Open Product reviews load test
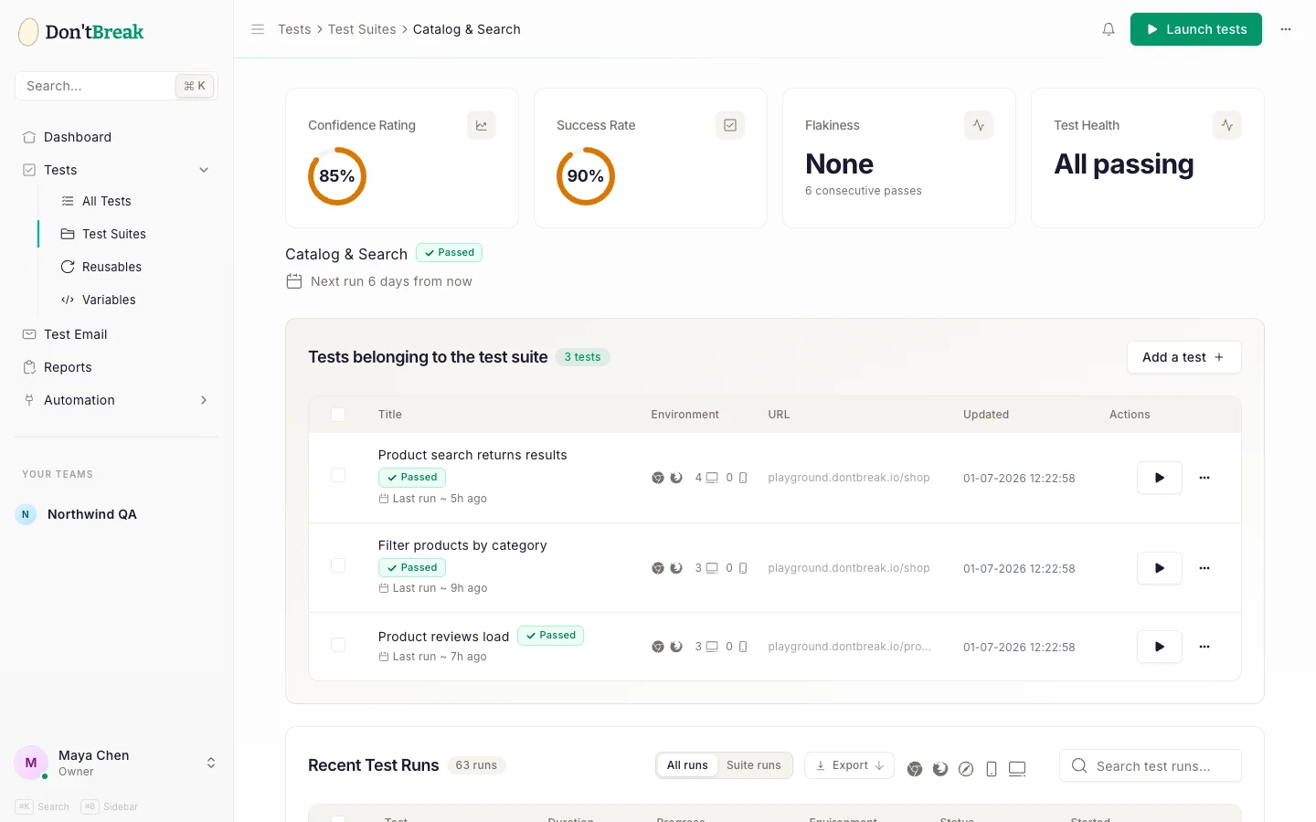The width and height of the screenshot is (1316, 822). tap(443, 637)
